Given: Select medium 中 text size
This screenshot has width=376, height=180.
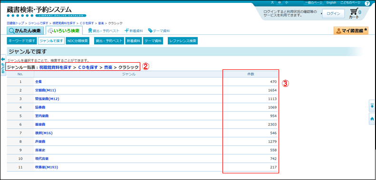Looking at the screenshot, I should (x=280, y=2).
